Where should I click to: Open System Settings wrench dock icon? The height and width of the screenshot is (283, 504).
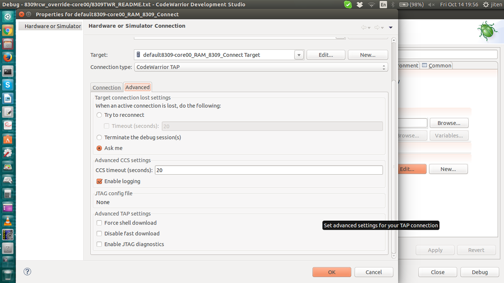pos(8,153)
